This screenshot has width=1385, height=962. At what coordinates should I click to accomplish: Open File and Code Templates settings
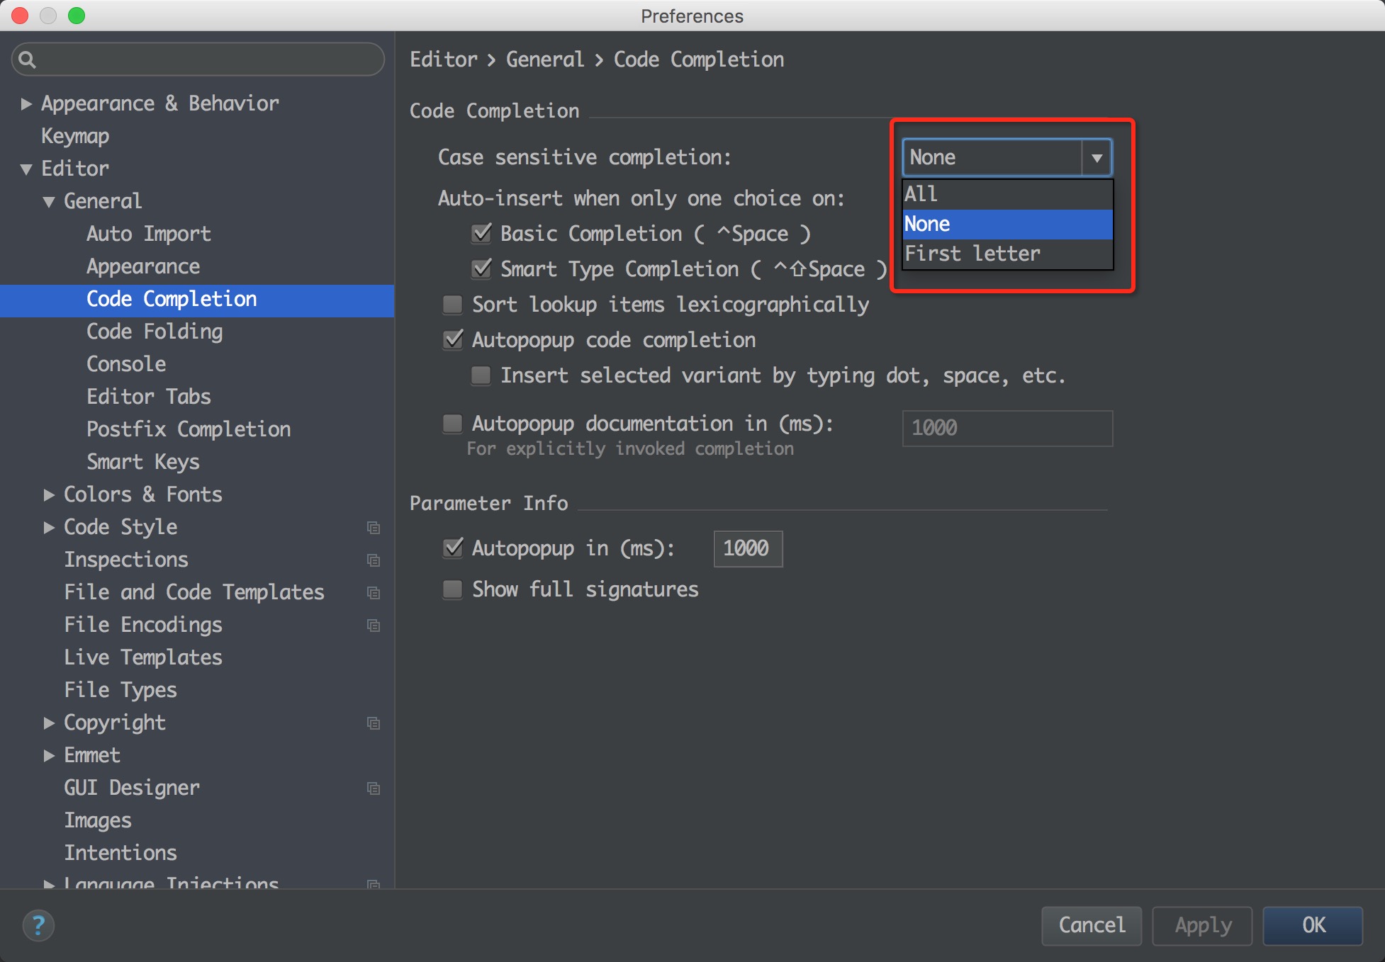pos(194,592)
